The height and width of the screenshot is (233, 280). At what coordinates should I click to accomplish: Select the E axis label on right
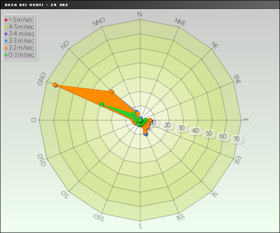click(x=246, y=120)
